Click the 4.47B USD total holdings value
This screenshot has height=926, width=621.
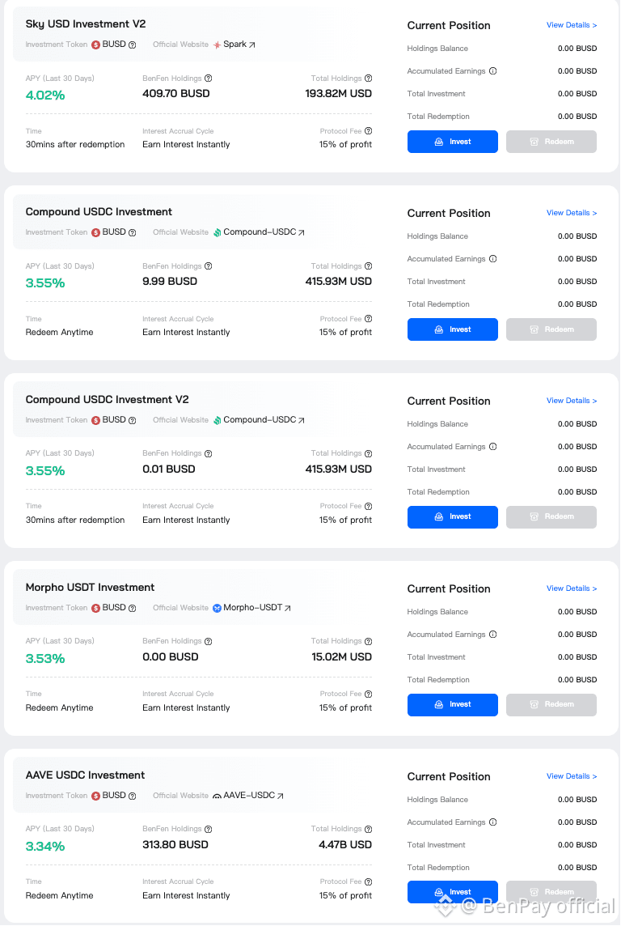pyautogui.click(x=345, y=844)
